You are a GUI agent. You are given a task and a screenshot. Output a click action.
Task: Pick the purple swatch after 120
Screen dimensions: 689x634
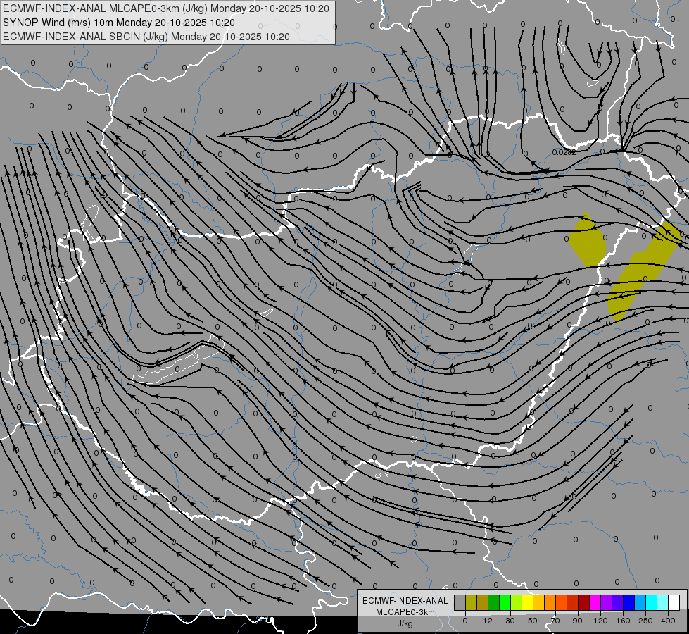(607, 602)
